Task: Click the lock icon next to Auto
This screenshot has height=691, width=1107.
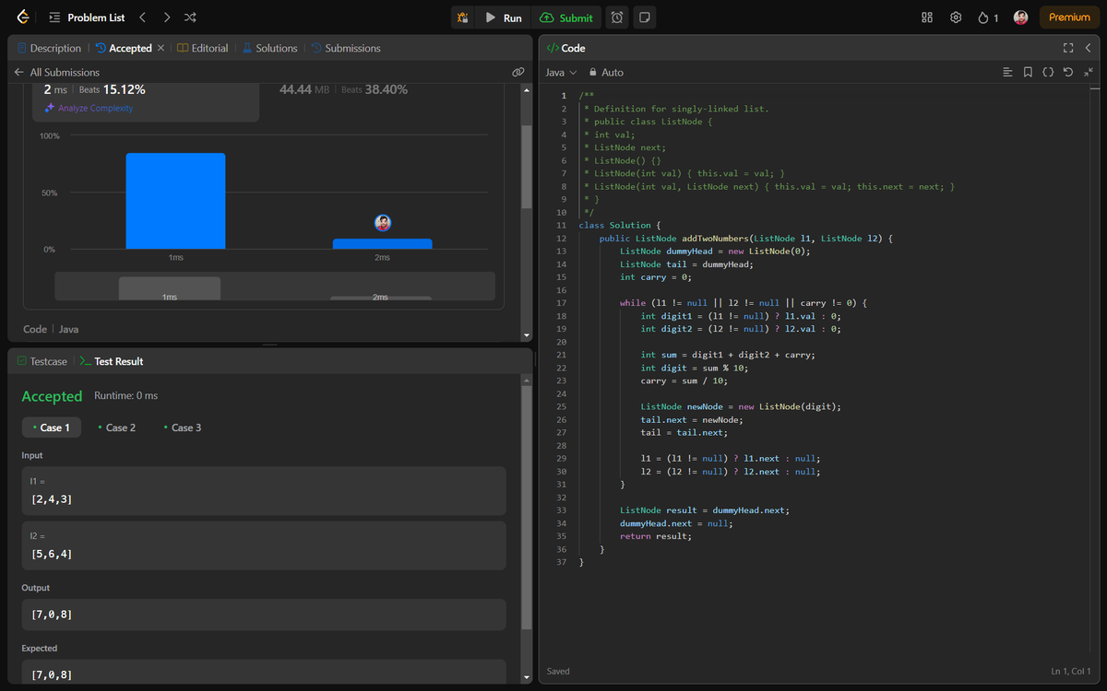Action: click(593, 72)
